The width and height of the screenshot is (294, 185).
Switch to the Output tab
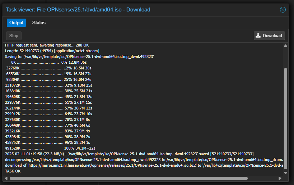coord(16,23)
